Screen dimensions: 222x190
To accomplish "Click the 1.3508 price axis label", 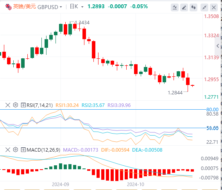I will tap(211, 16).
